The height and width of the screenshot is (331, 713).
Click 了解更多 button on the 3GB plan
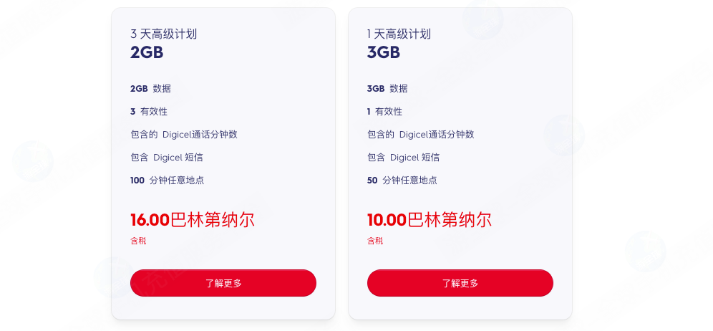pos(460,283)
